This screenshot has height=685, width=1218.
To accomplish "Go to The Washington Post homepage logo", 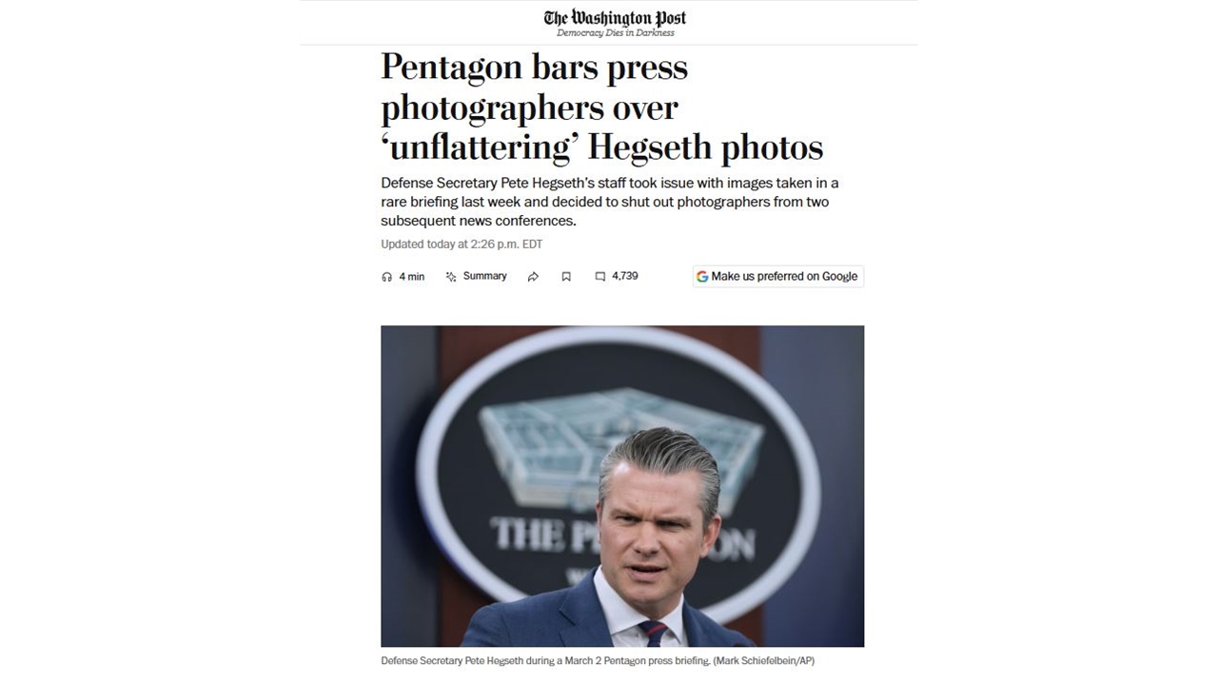I will 615,18.
